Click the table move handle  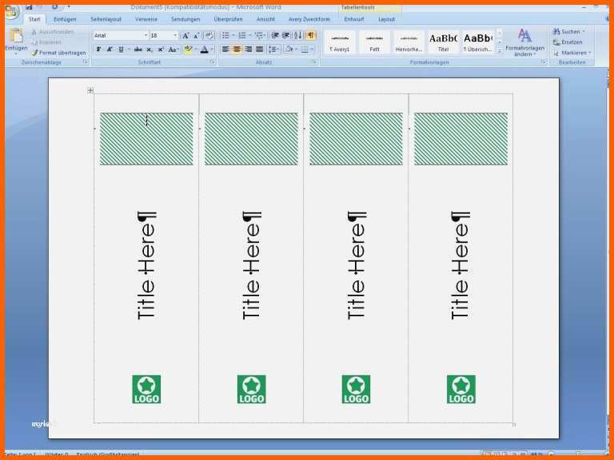pyautogui.click(x=90, y=90)
